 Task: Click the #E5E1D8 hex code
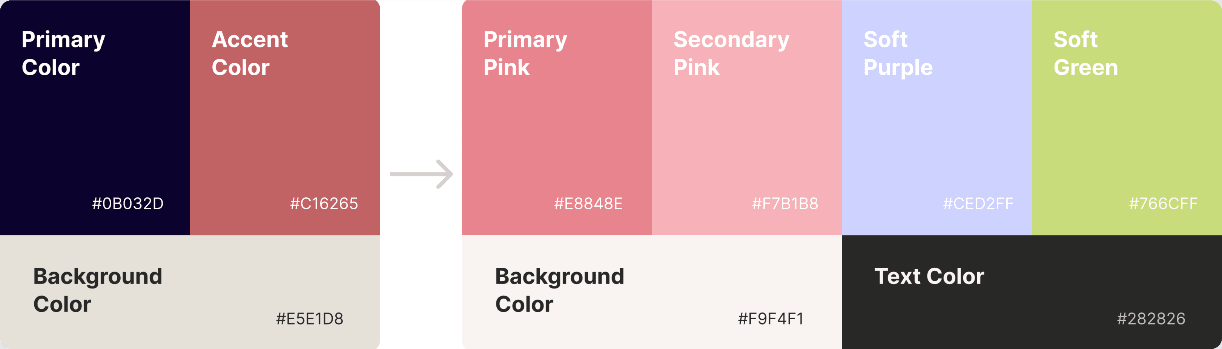310,319
